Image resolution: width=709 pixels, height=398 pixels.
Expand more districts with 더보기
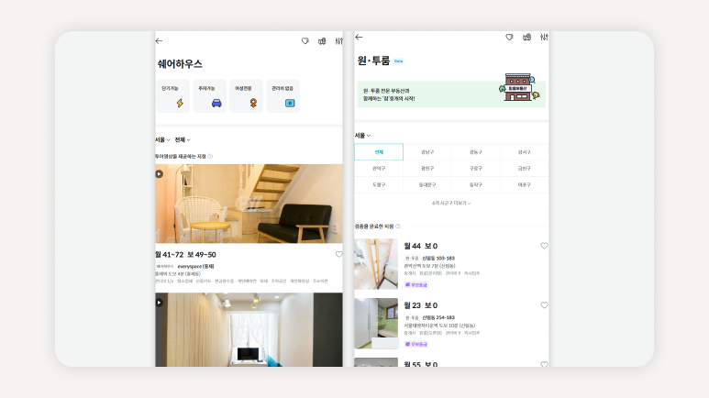pos(451,203)
